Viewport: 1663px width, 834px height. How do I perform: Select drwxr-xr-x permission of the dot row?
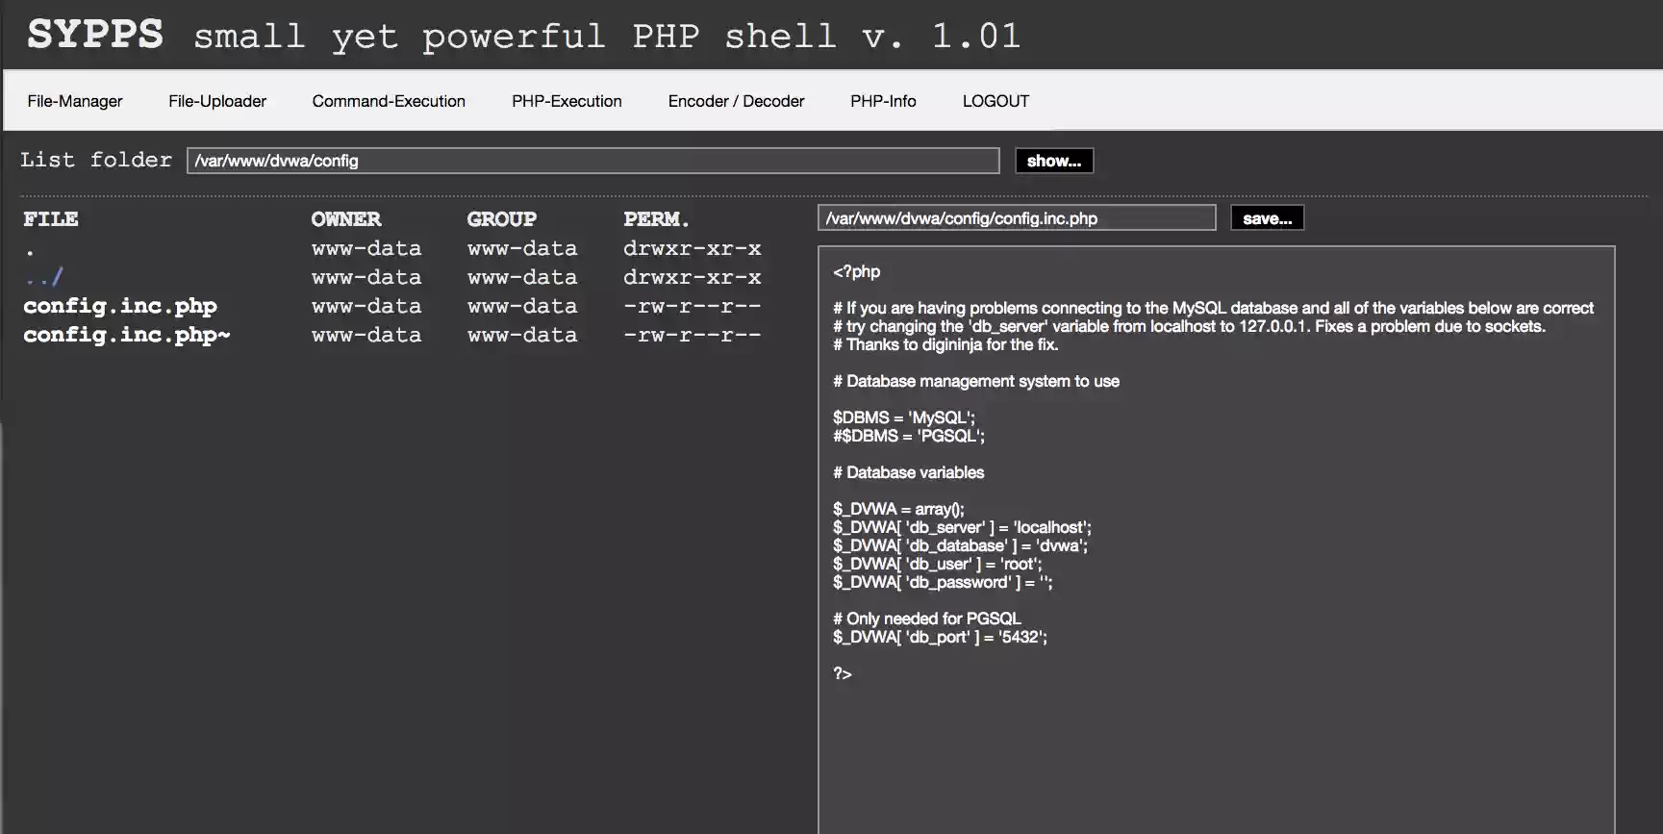(x=693, y=248)
